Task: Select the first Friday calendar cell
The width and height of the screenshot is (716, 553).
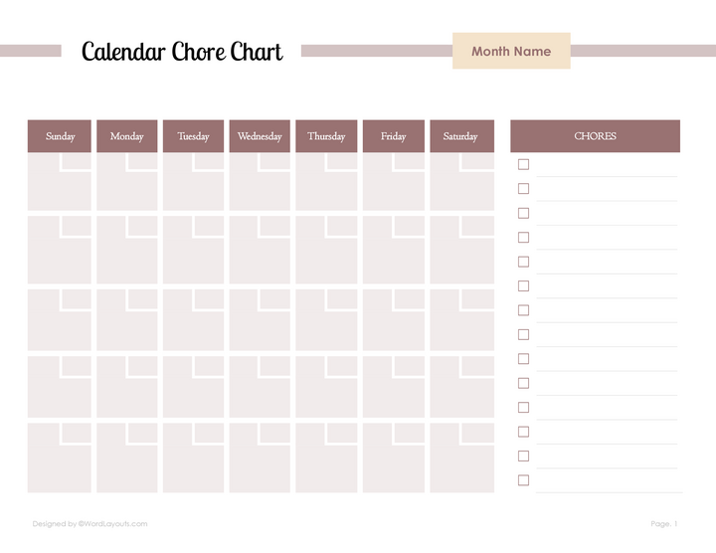Action: [x=394, y=182]
